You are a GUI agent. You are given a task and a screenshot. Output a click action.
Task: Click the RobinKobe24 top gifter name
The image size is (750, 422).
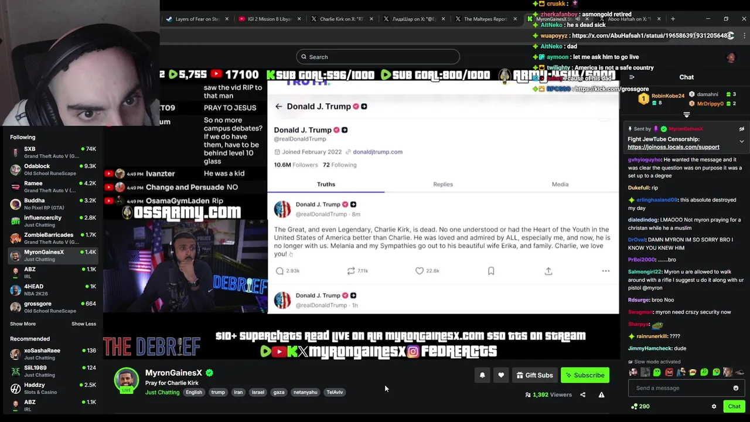pos(668,96)
